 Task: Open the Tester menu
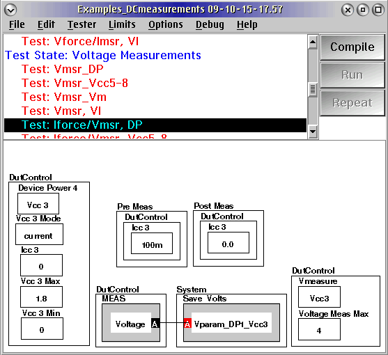(82, 24)
